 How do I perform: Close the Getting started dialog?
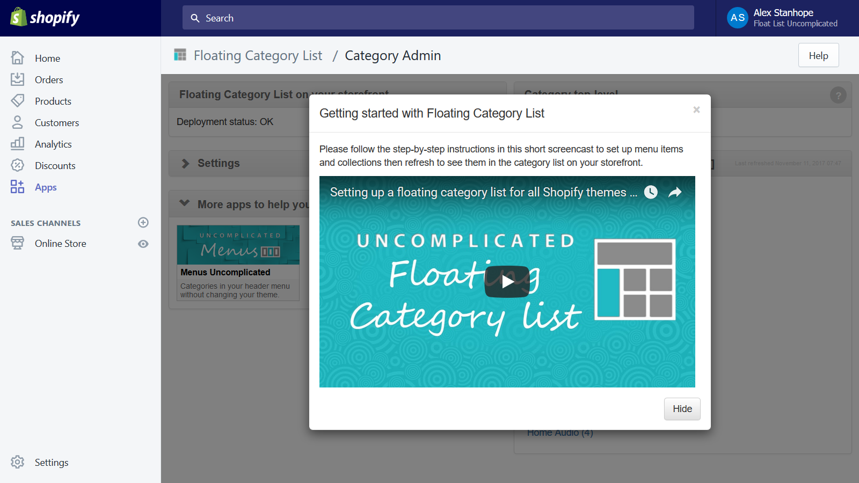(696, 109)
